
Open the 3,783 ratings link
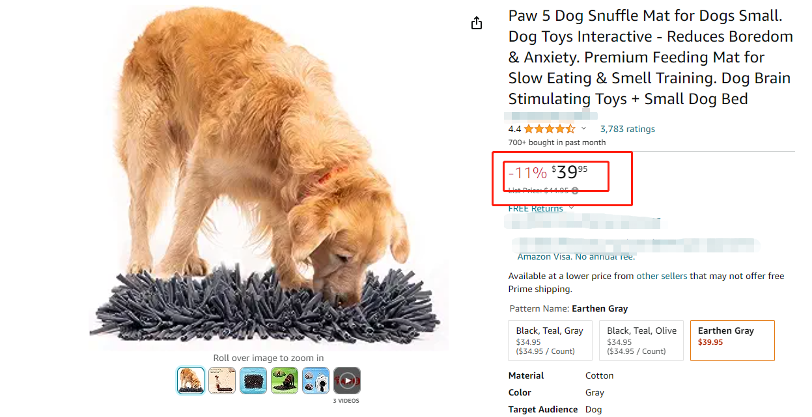coord(627,129)
